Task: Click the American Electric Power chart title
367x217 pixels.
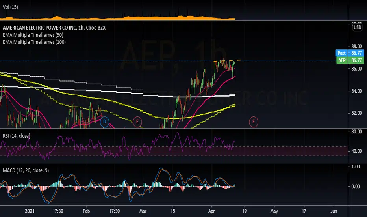Action: click(54, 28)
